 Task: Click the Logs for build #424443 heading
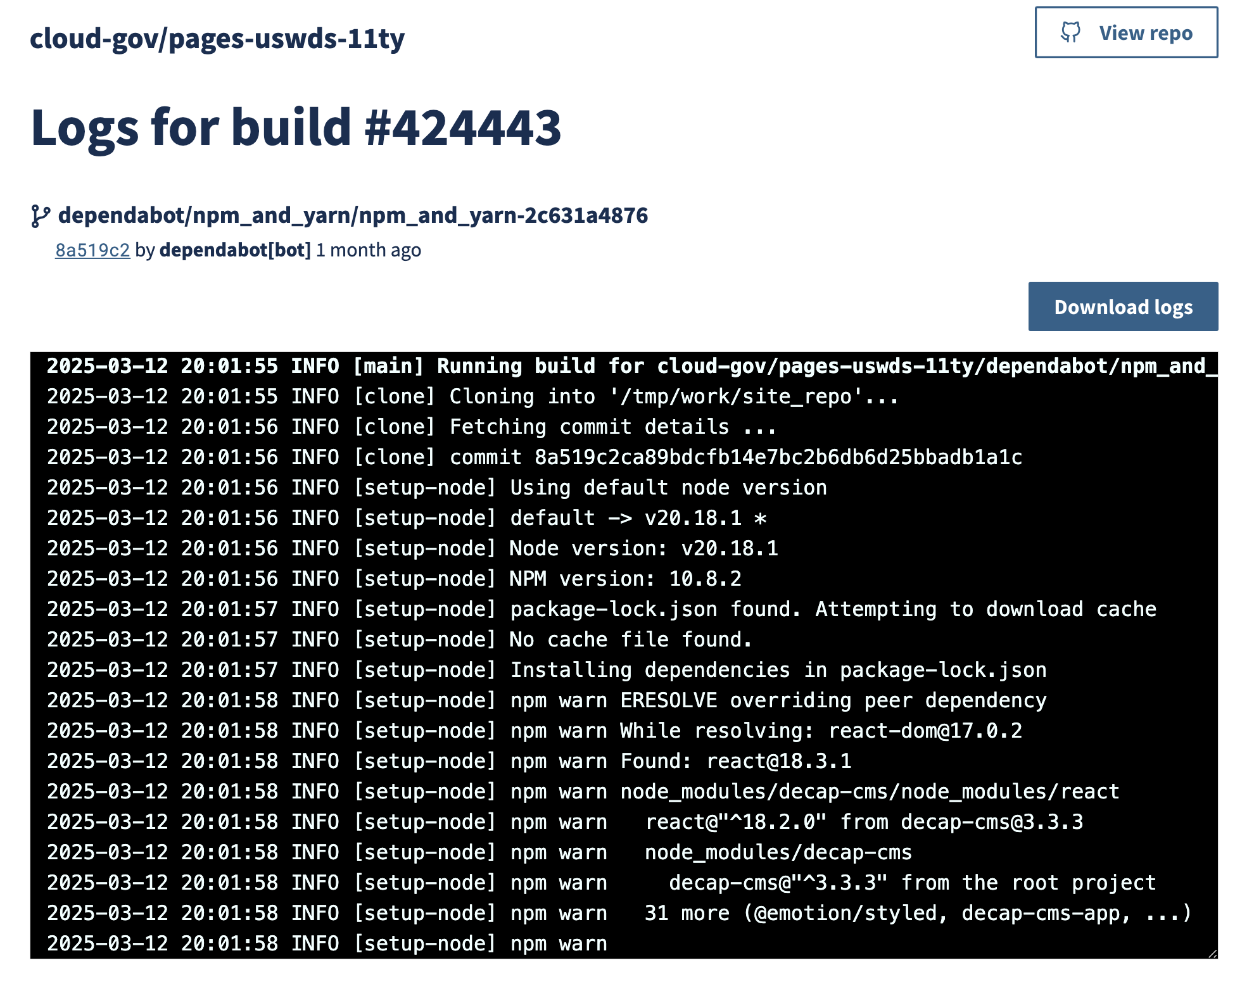click(x=296, y=127)
